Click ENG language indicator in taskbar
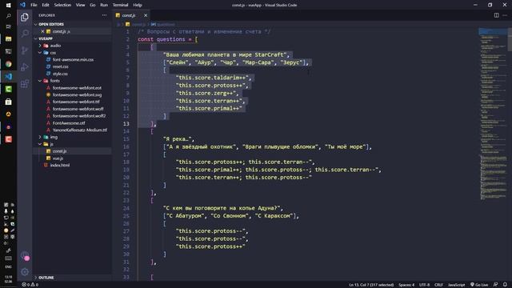This screenshot has height=288, width=512. click(x=8, y=266)
